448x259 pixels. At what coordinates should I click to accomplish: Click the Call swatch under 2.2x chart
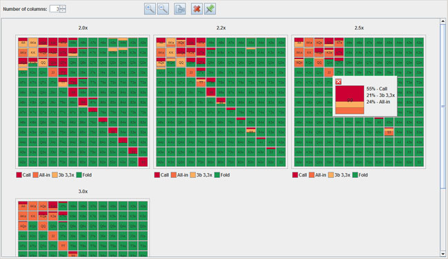pyautogui.click(x=157, y=175)
